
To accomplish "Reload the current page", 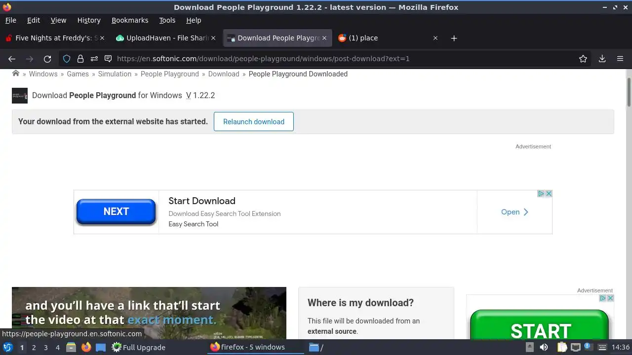I will (47, 59).
